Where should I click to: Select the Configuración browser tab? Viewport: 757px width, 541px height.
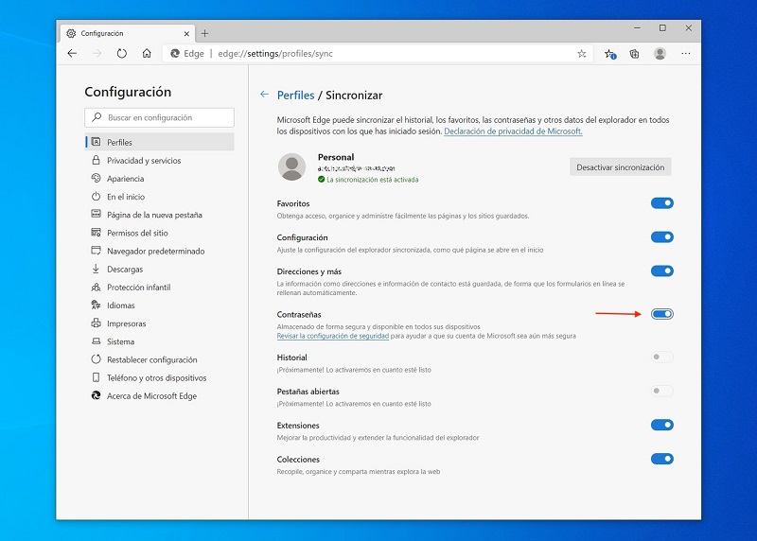128,33
